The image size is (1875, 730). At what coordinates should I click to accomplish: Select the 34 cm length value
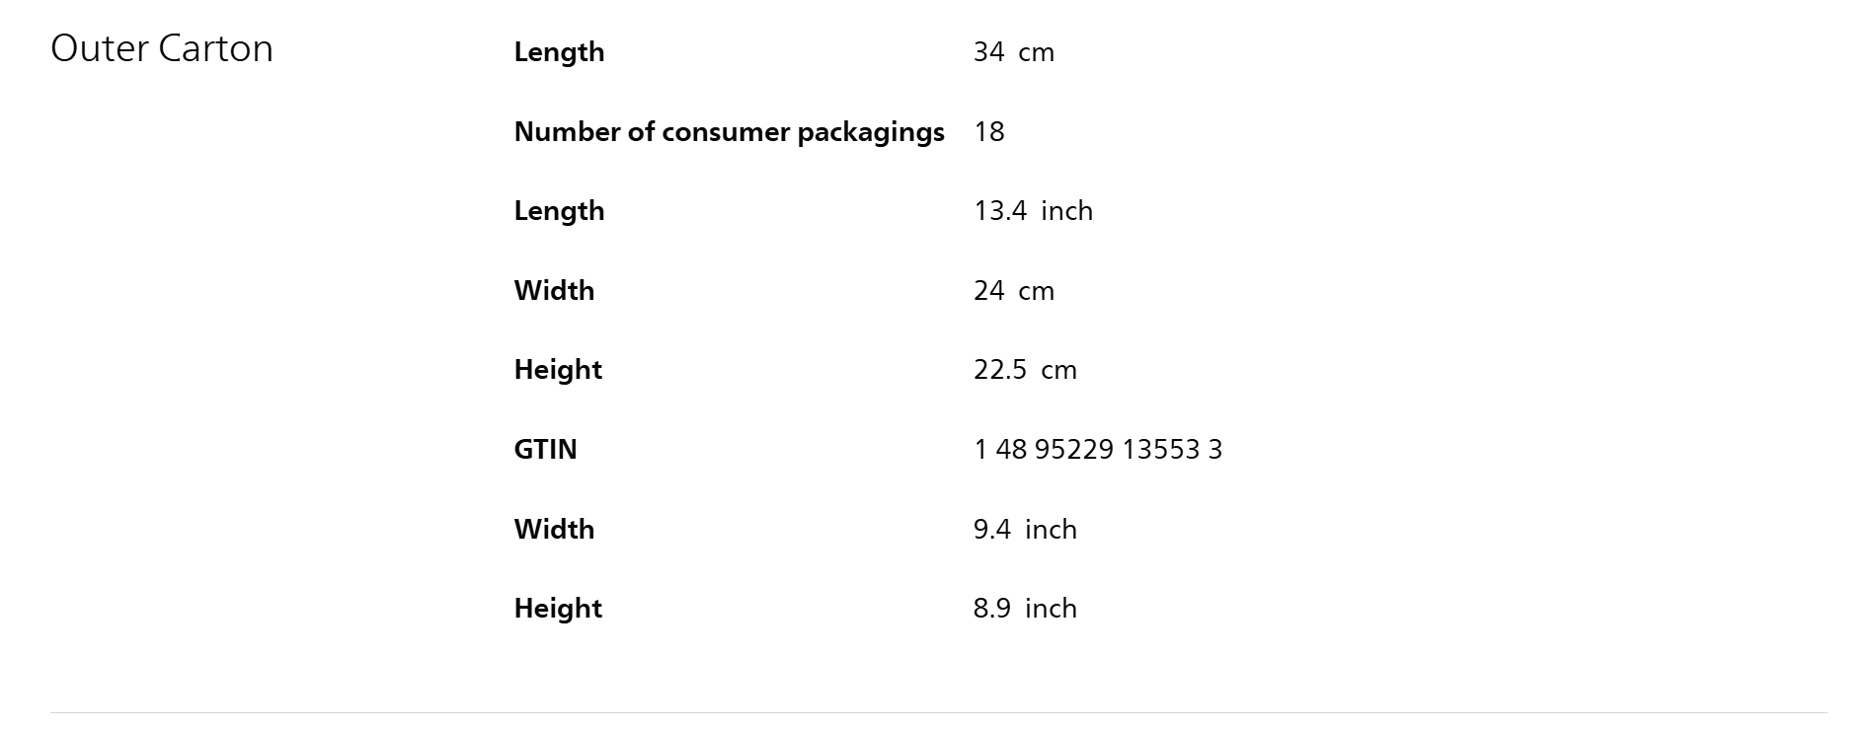tap(1013, 52)
